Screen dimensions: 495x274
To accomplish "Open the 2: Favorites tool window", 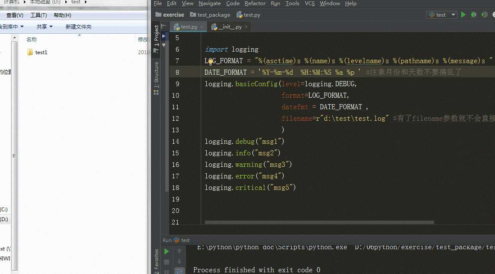I will [x=156, y=261].
